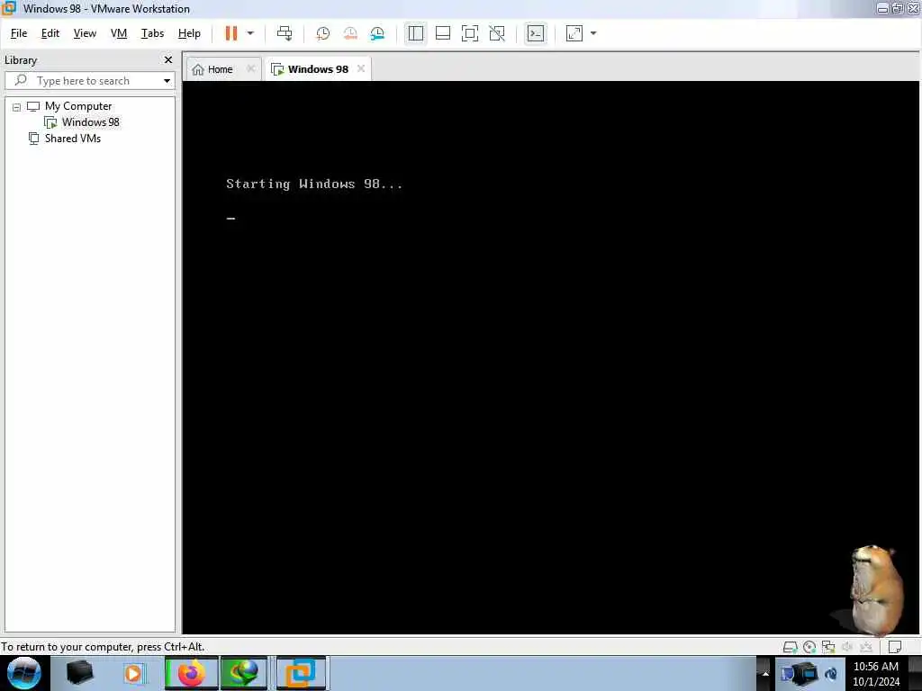The height and width of the screenshot is (691, 922).
Task: Toggle the thumbnail bar view icon
Action: 443,33
